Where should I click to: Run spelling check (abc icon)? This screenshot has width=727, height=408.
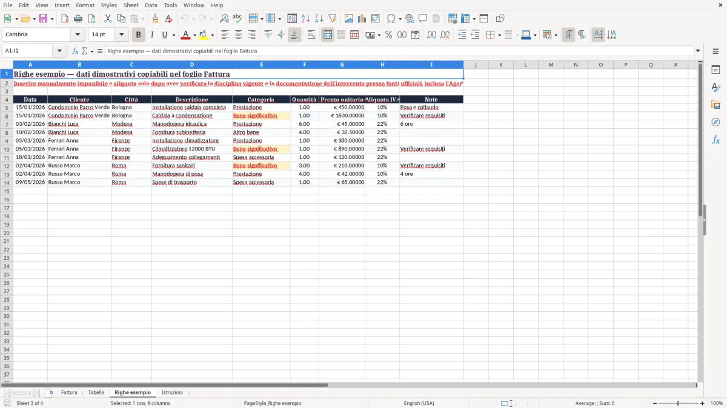pyautogui.click(x=237, y=19)
